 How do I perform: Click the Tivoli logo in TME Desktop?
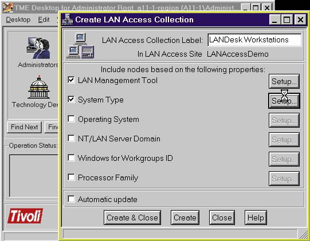[25, 216]
